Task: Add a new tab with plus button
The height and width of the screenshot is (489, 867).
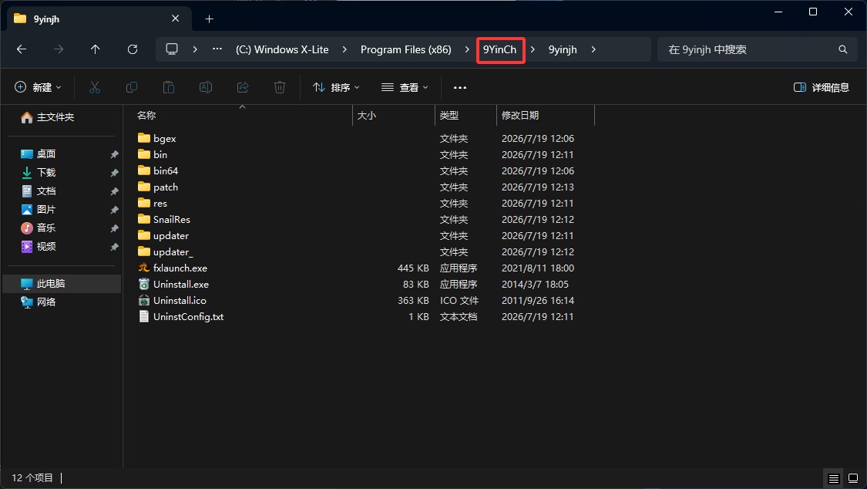Action: tap(209, 19)
